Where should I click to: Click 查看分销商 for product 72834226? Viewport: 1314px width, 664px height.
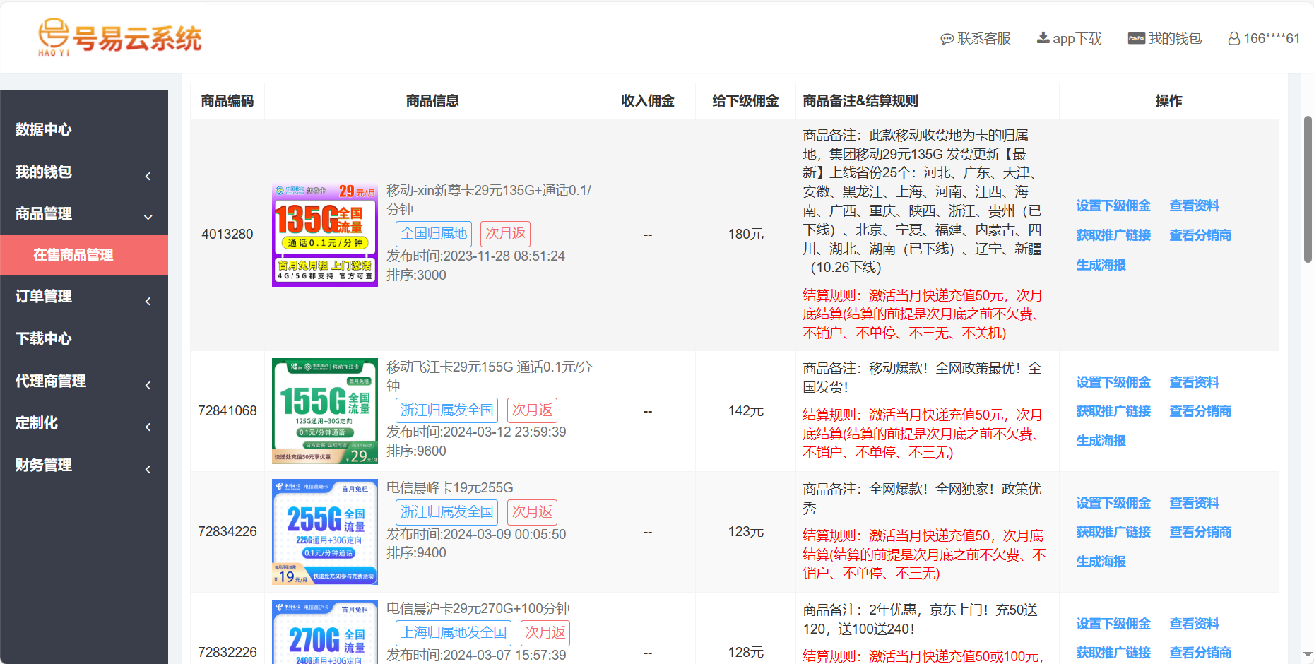pos(1200,532)
